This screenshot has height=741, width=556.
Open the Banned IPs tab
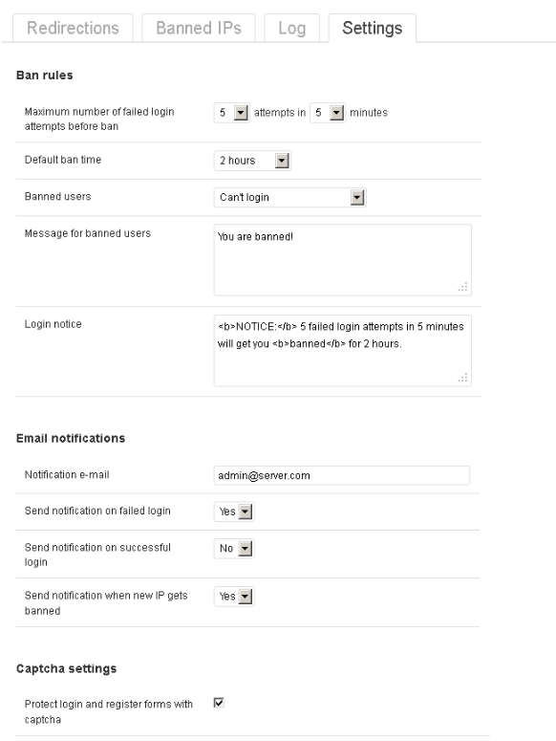tap(199, 28)
